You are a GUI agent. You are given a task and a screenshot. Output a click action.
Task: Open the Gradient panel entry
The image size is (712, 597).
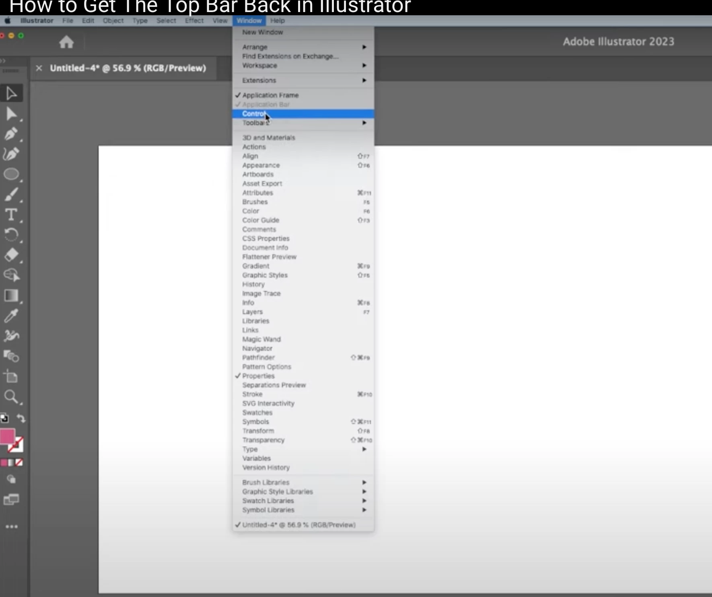point(303,266)
